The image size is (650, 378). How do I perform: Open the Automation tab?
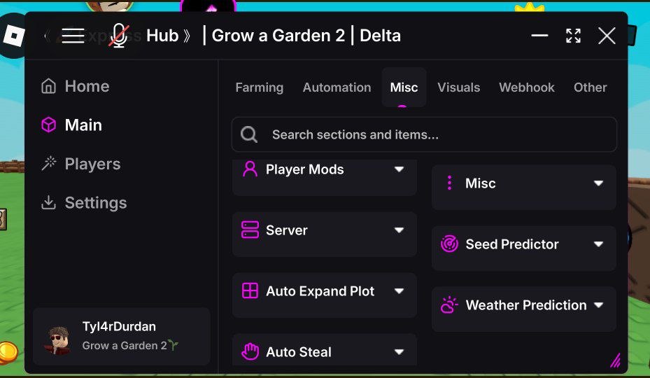[337, 87]
